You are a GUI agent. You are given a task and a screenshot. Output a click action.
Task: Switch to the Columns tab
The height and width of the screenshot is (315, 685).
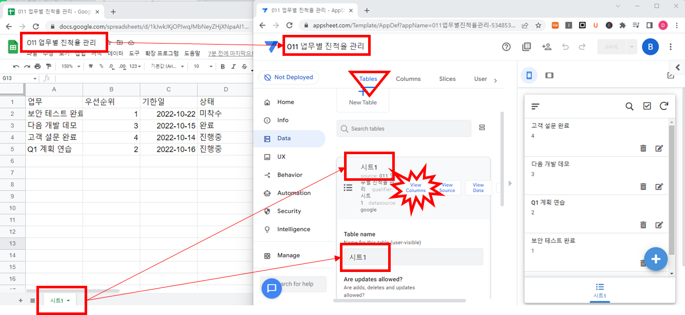tap(408, 79)
